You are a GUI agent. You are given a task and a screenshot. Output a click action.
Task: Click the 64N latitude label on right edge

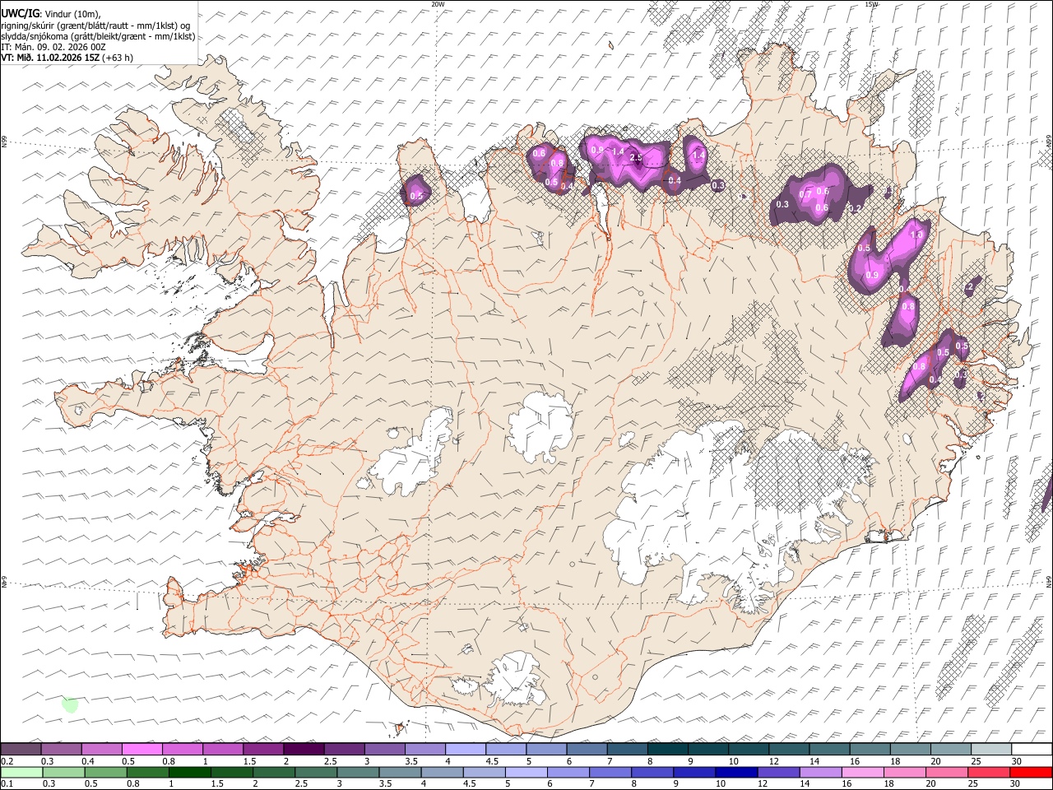pos(1049,581)
